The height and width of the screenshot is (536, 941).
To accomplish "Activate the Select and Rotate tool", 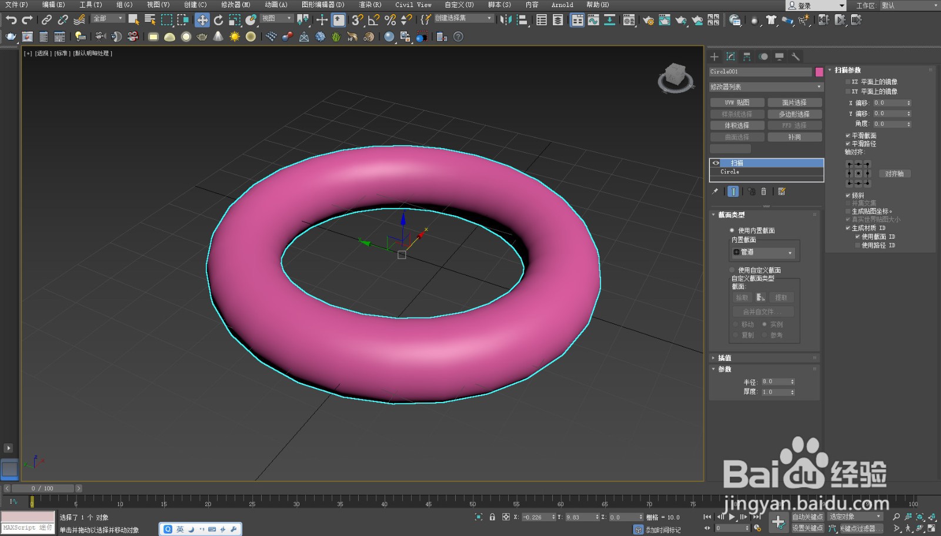I will [218, 20].
